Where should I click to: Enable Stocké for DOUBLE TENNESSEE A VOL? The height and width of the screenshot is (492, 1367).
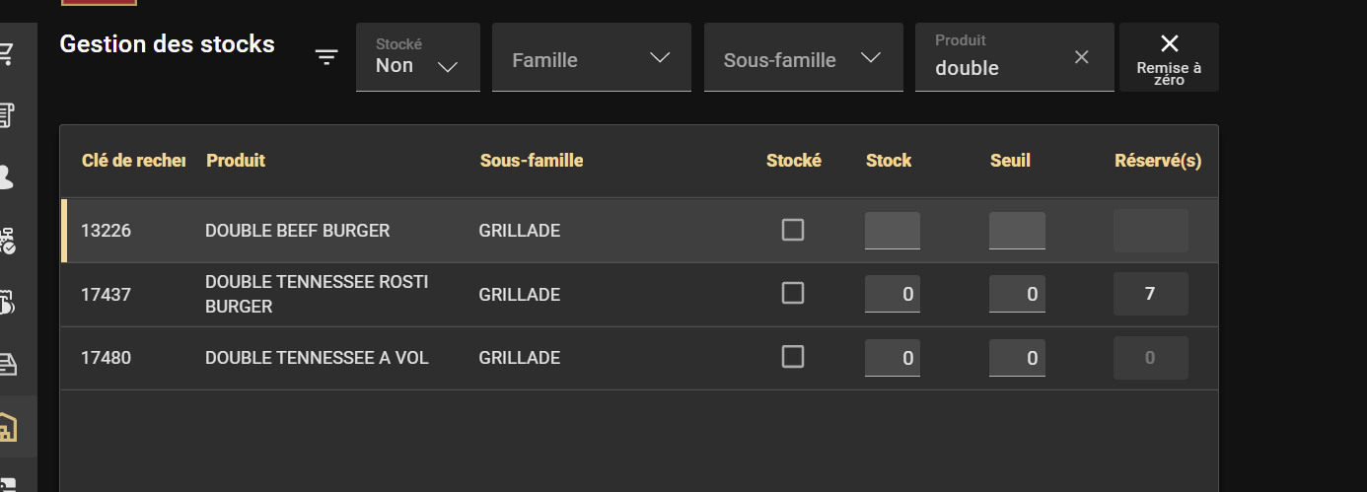(x=793, y=356)
